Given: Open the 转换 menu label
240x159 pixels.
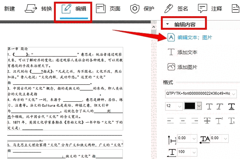Looking at the screenshot, I should pos(47,8).
